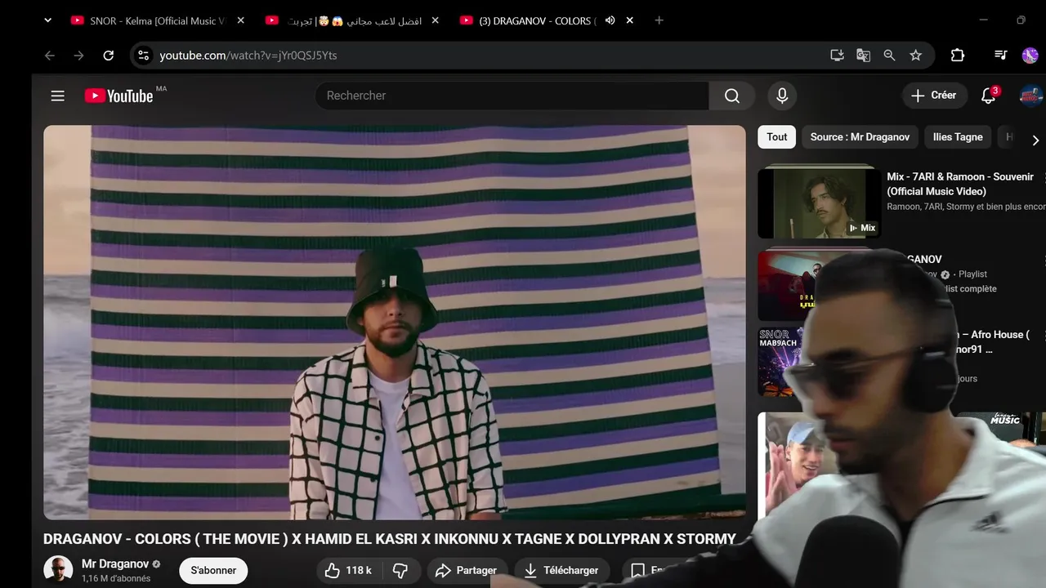
Task: Click the 1,16 M d'abonnés text
Action: [116, 578]
